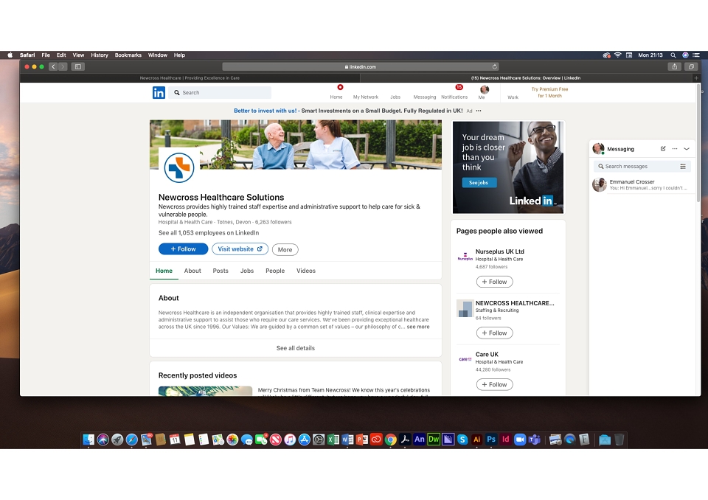The image size is (708, 500).
Task: Open the Bookmarks menu in menu bar
Action: pyautogui.click(x=128, y=55)
